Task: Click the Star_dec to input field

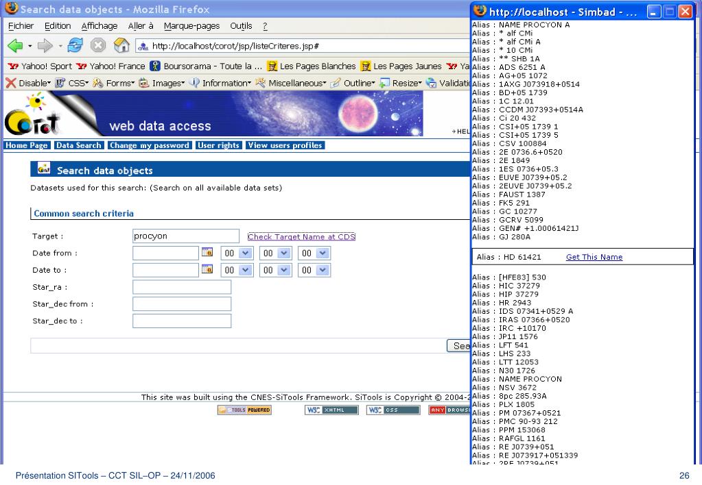Action: pyautogui.click(x=182, y=321)
